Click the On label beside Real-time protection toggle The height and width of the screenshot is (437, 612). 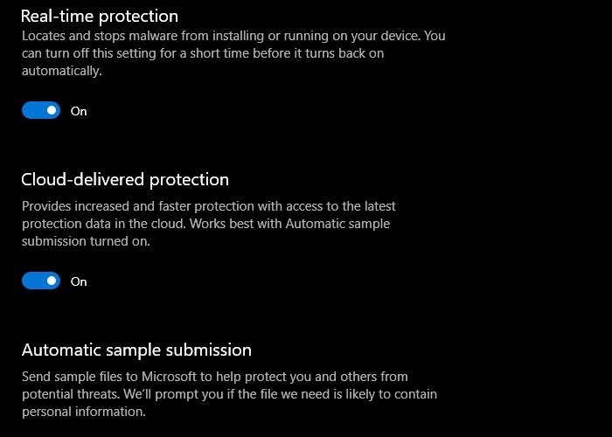(x=79, y=112)
